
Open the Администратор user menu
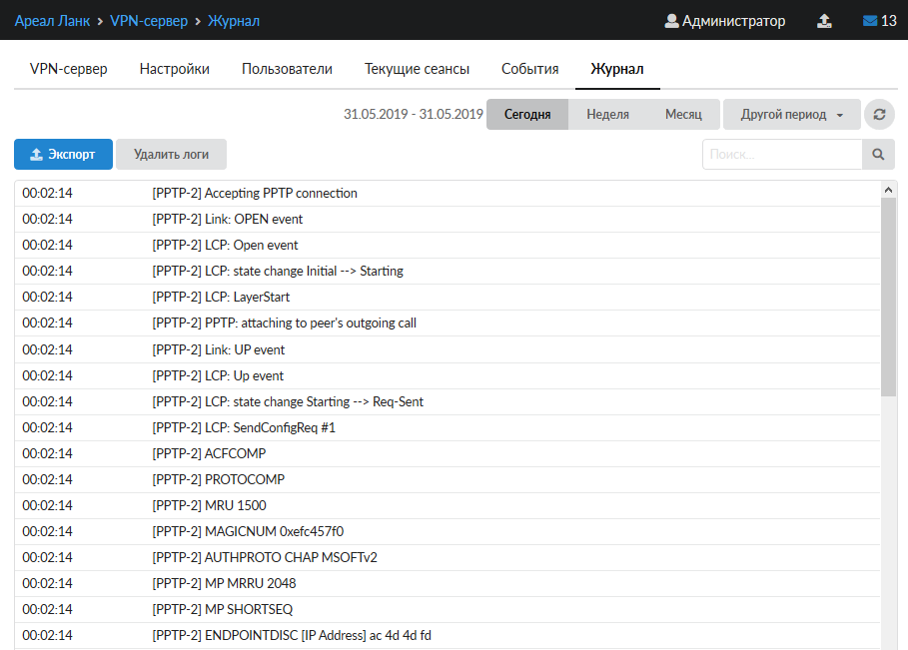(x=725, y=21)
